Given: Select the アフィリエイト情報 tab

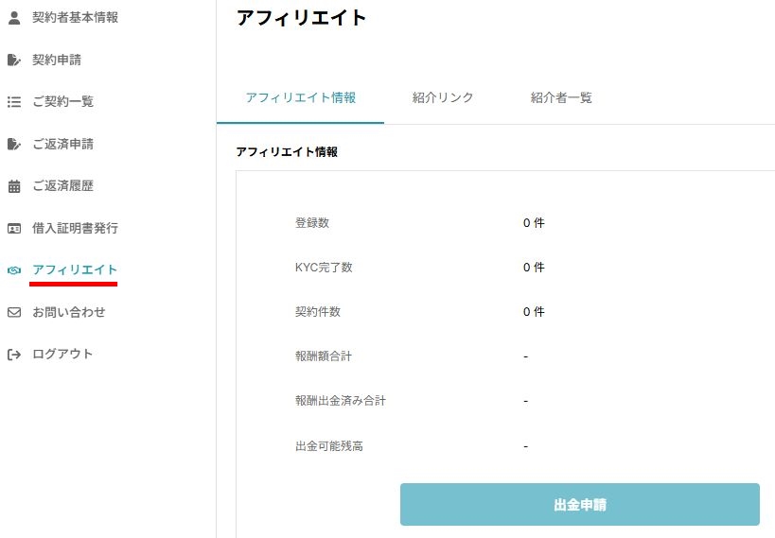Looking at the screenshot, I should (x=301, y=97).
